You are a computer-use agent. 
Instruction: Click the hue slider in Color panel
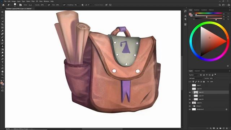[x=209, y=13]
